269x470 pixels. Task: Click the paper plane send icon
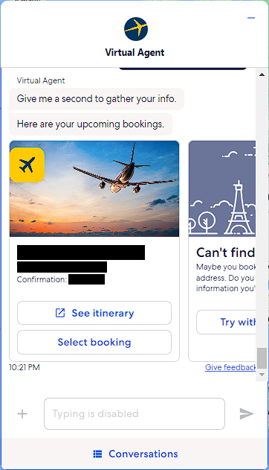[x=247, y=413]
